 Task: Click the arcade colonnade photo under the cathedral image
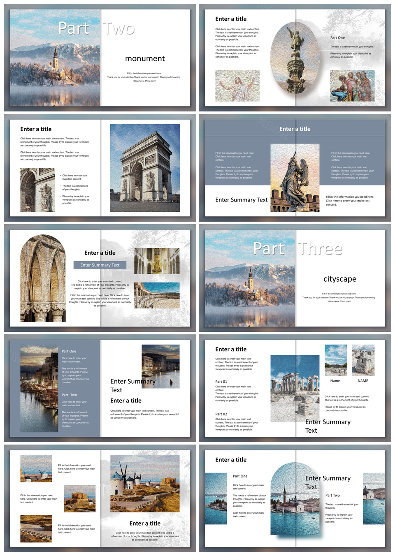(x=157, y=295)
